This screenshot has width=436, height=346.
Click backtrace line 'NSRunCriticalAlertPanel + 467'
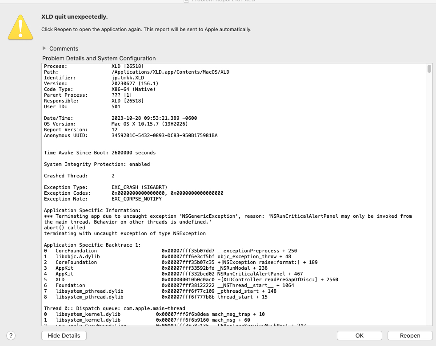173,274
